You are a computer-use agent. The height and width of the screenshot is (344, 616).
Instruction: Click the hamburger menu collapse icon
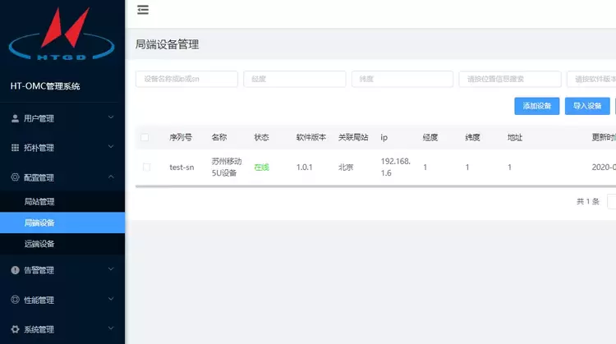(143, 10)
